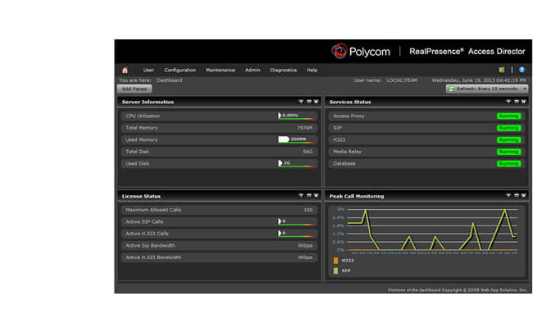Maximize the License Status panel
Image resolution: width=533 pixels, height=328 pixels.
coord(309,195)
